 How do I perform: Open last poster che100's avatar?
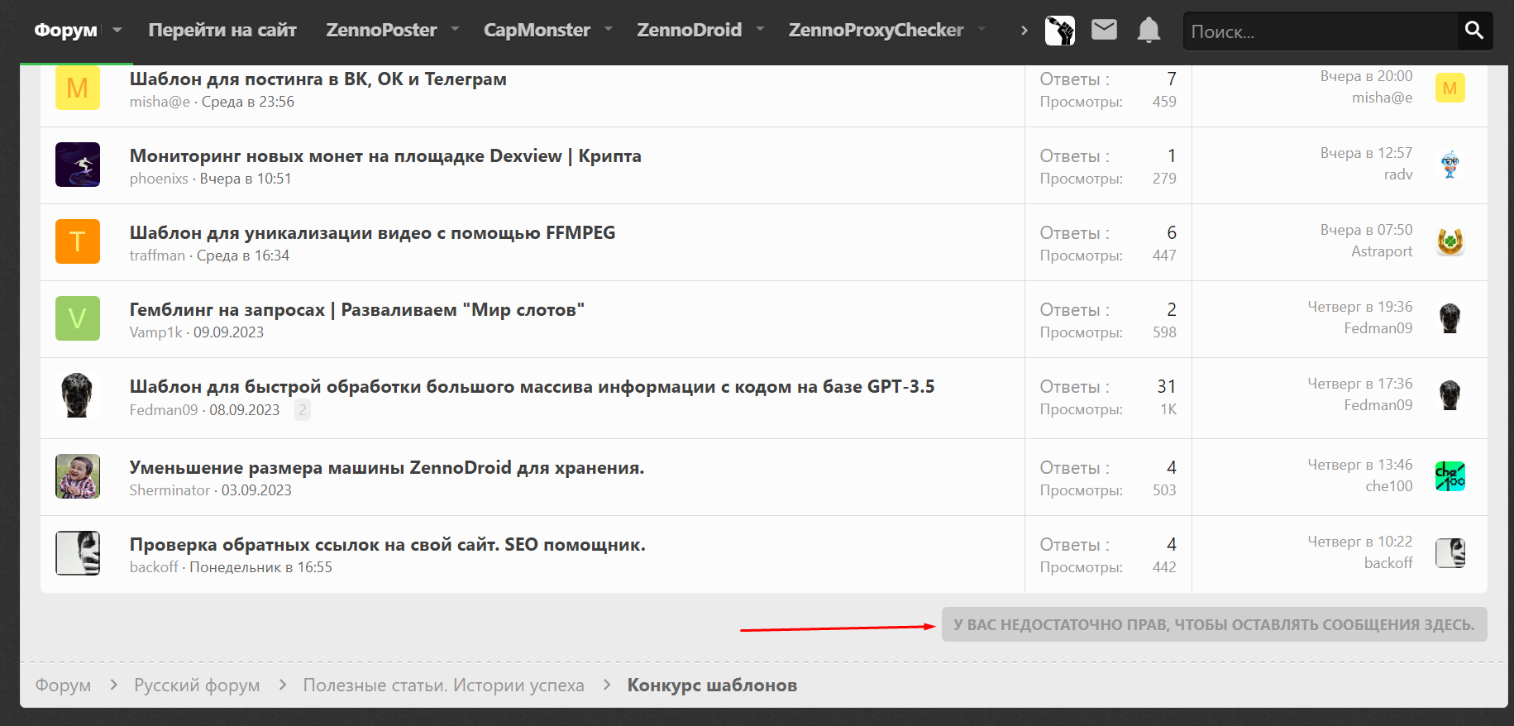pyautogui.click(x=1450, y=476)
